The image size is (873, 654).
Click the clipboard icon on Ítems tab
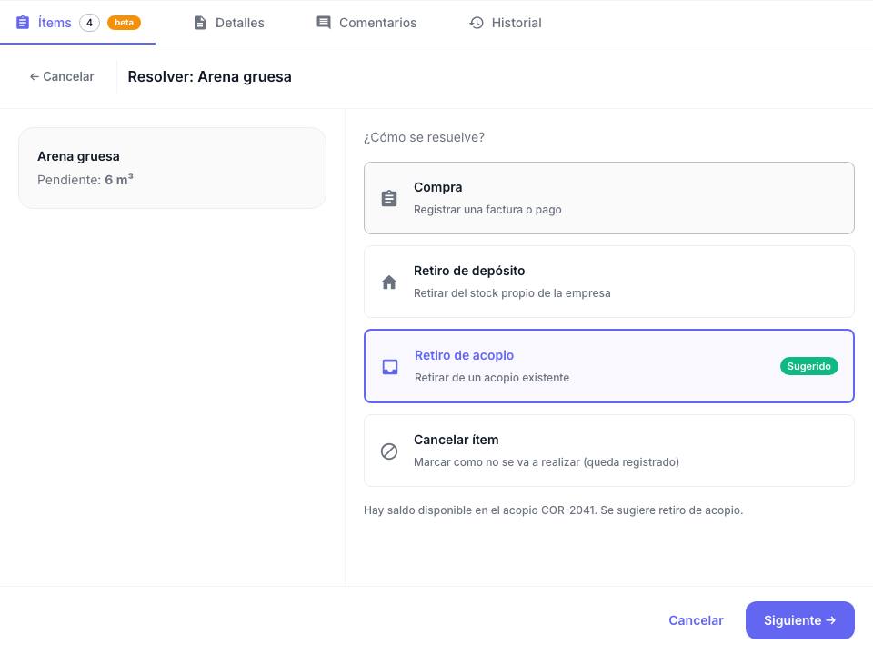coord(22,22)
